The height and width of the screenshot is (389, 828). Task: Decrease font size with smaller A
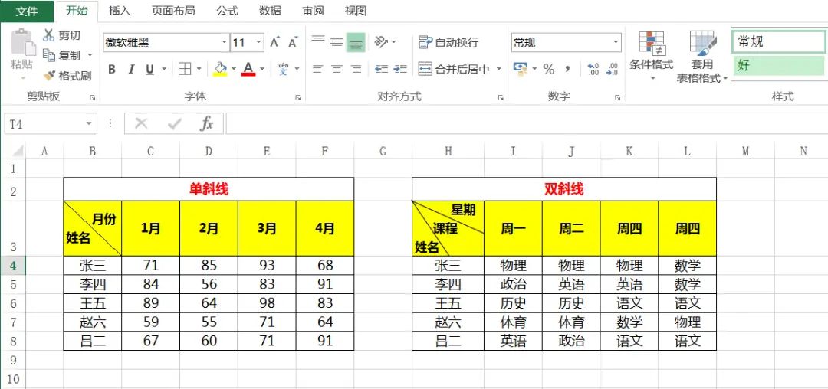[293, 42]
